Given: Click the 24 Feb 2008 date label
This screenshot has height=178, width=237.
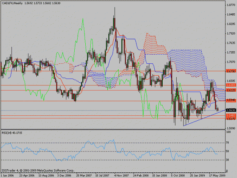Looking at the screenshot, I should point(141,176).
